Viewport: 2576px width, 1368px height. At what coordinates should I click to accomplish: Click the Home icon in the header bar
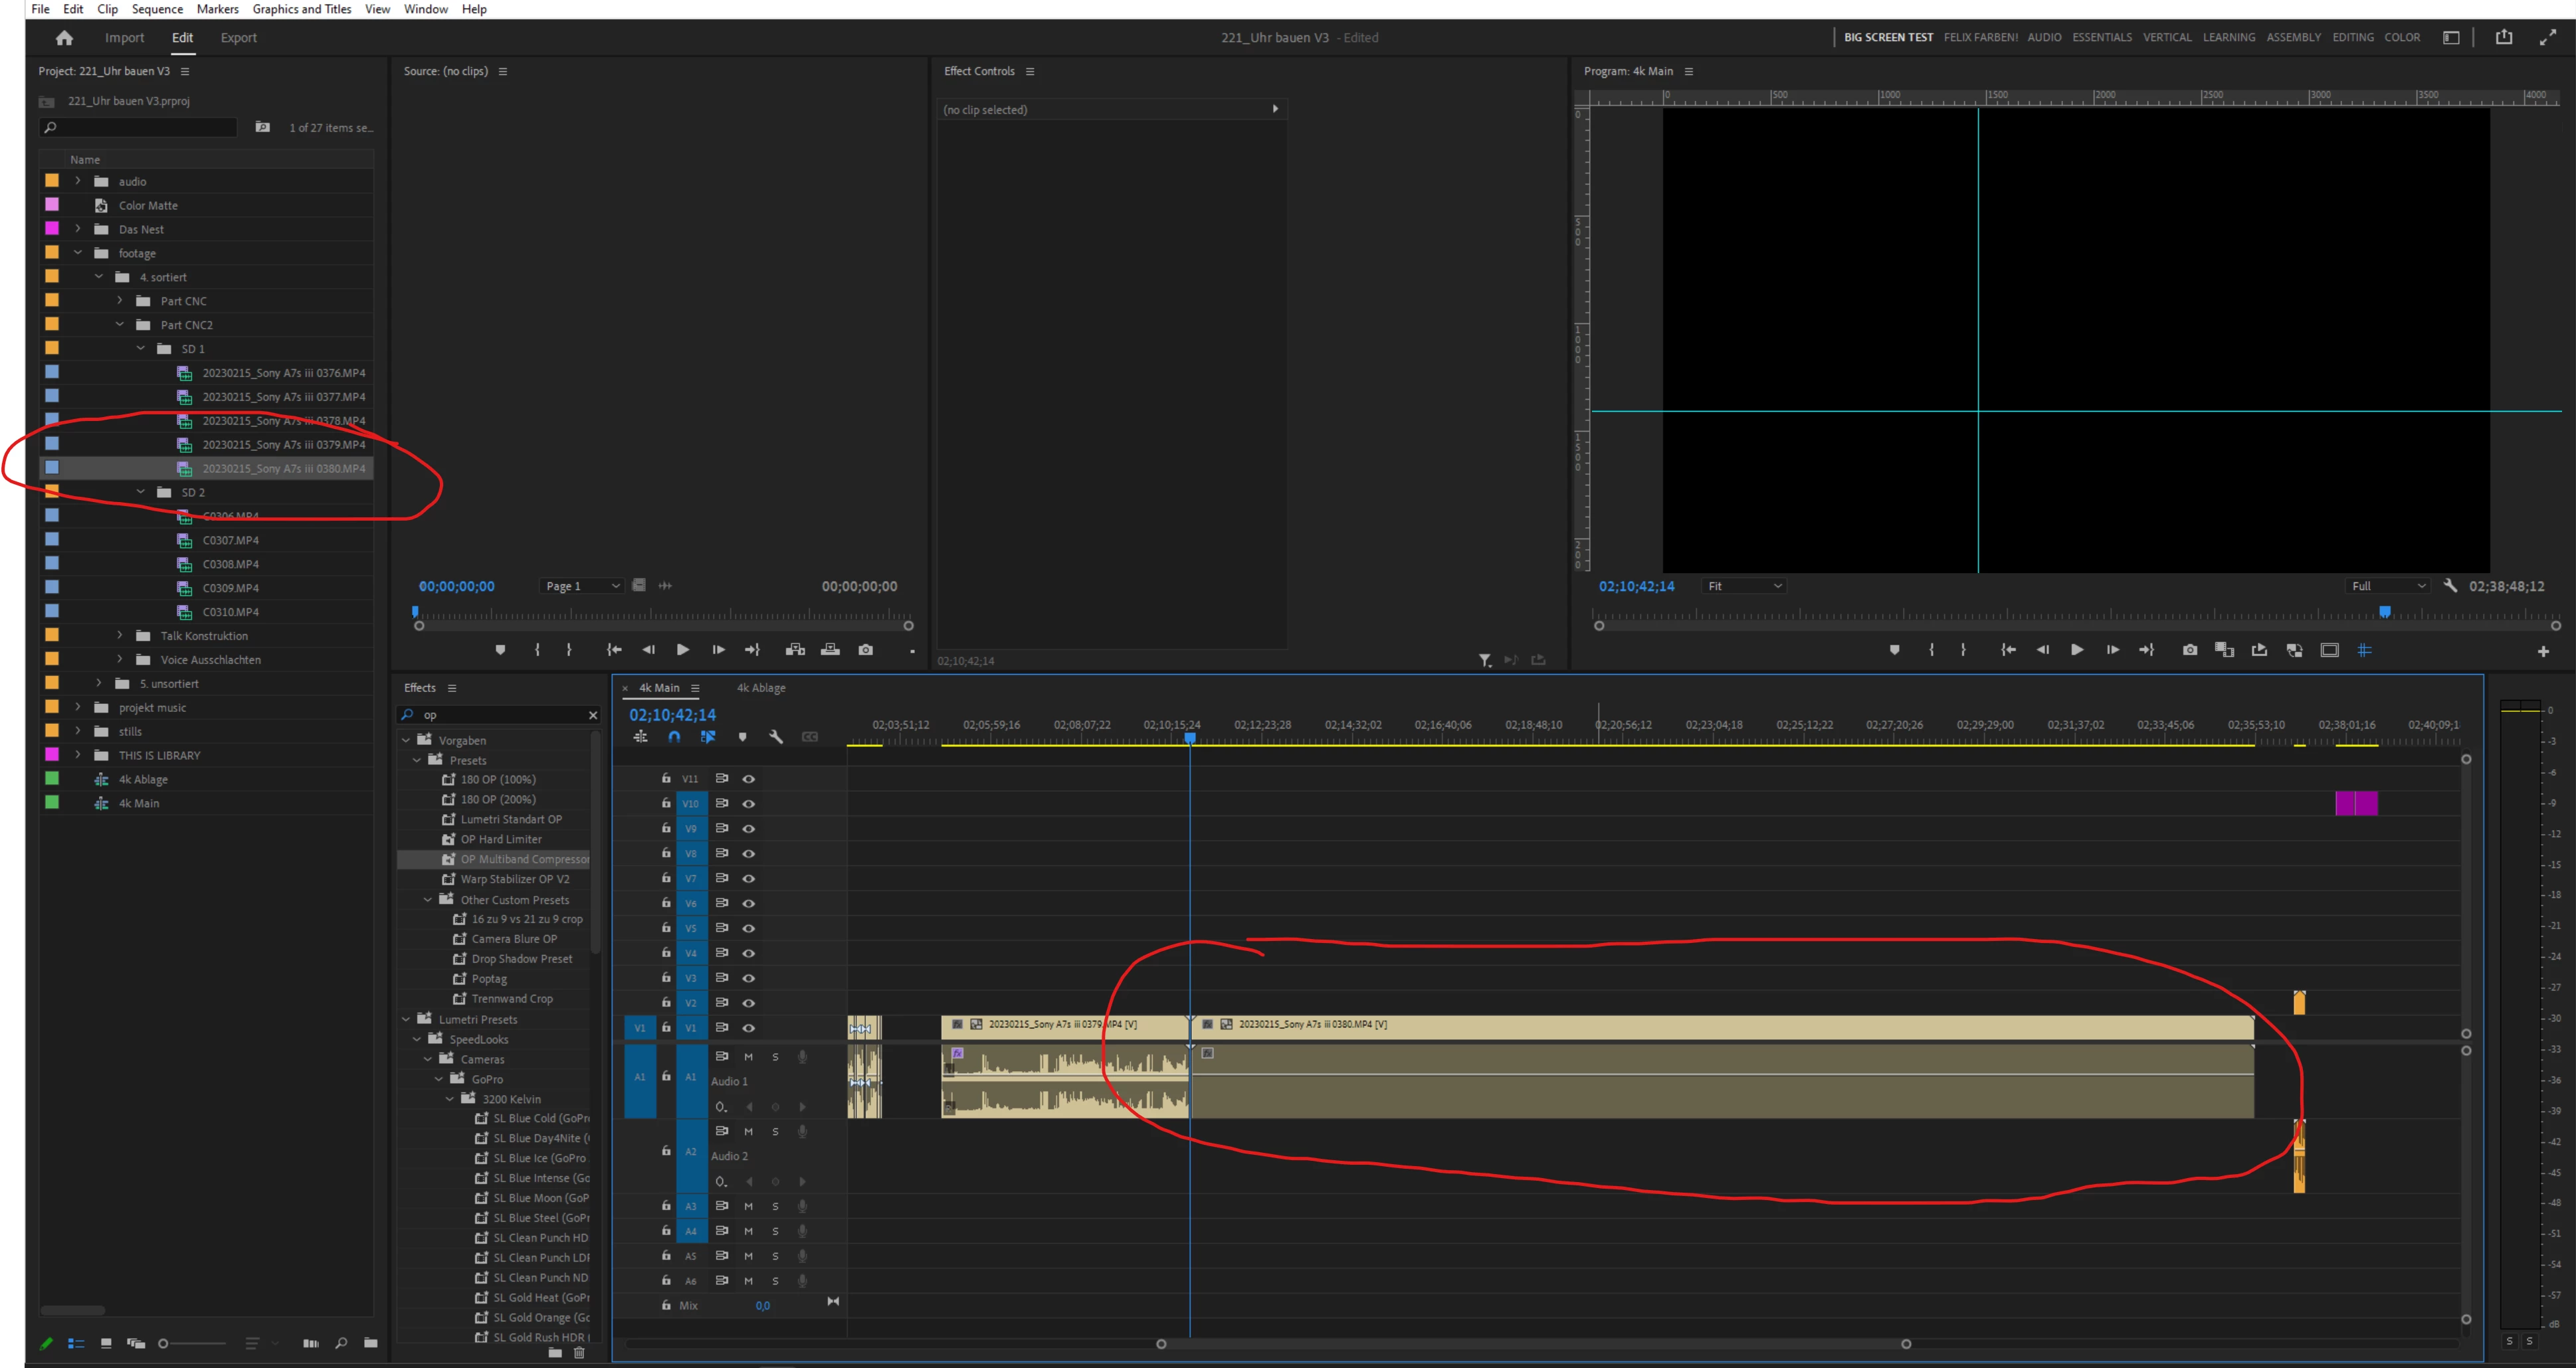[x=64, y=38]
